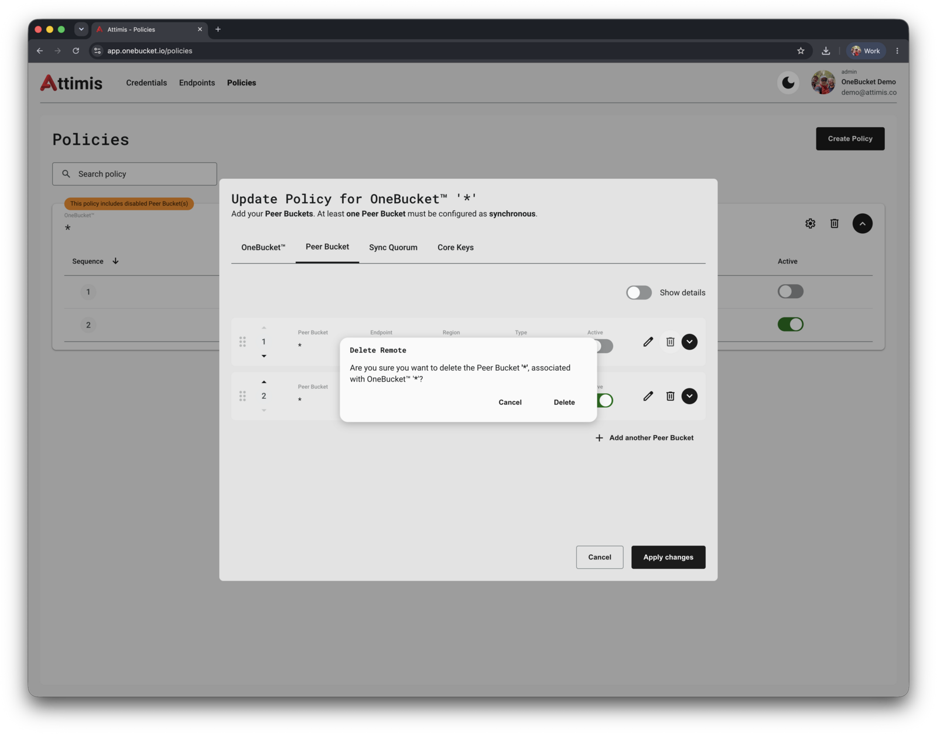Click the Active column header on policy card
This screenshot has height=734, width=937.
click(787, 261)
